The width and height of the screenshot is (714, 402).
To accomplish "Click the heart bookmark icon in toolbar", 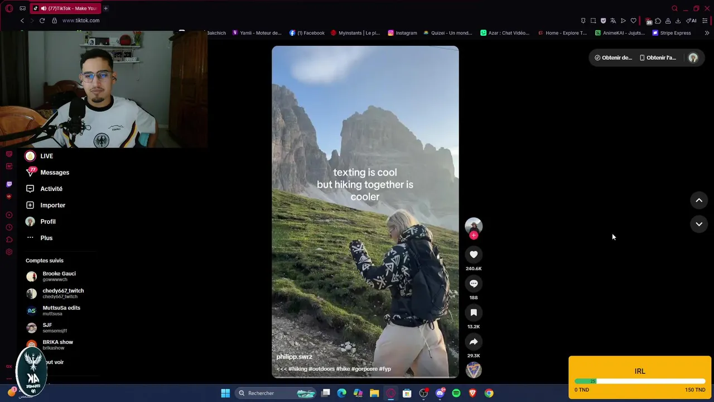I will click(x=633, y=21).
